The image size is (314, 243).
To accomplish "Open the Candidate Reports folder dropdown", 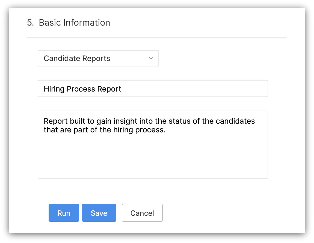I will coord(98,58).
